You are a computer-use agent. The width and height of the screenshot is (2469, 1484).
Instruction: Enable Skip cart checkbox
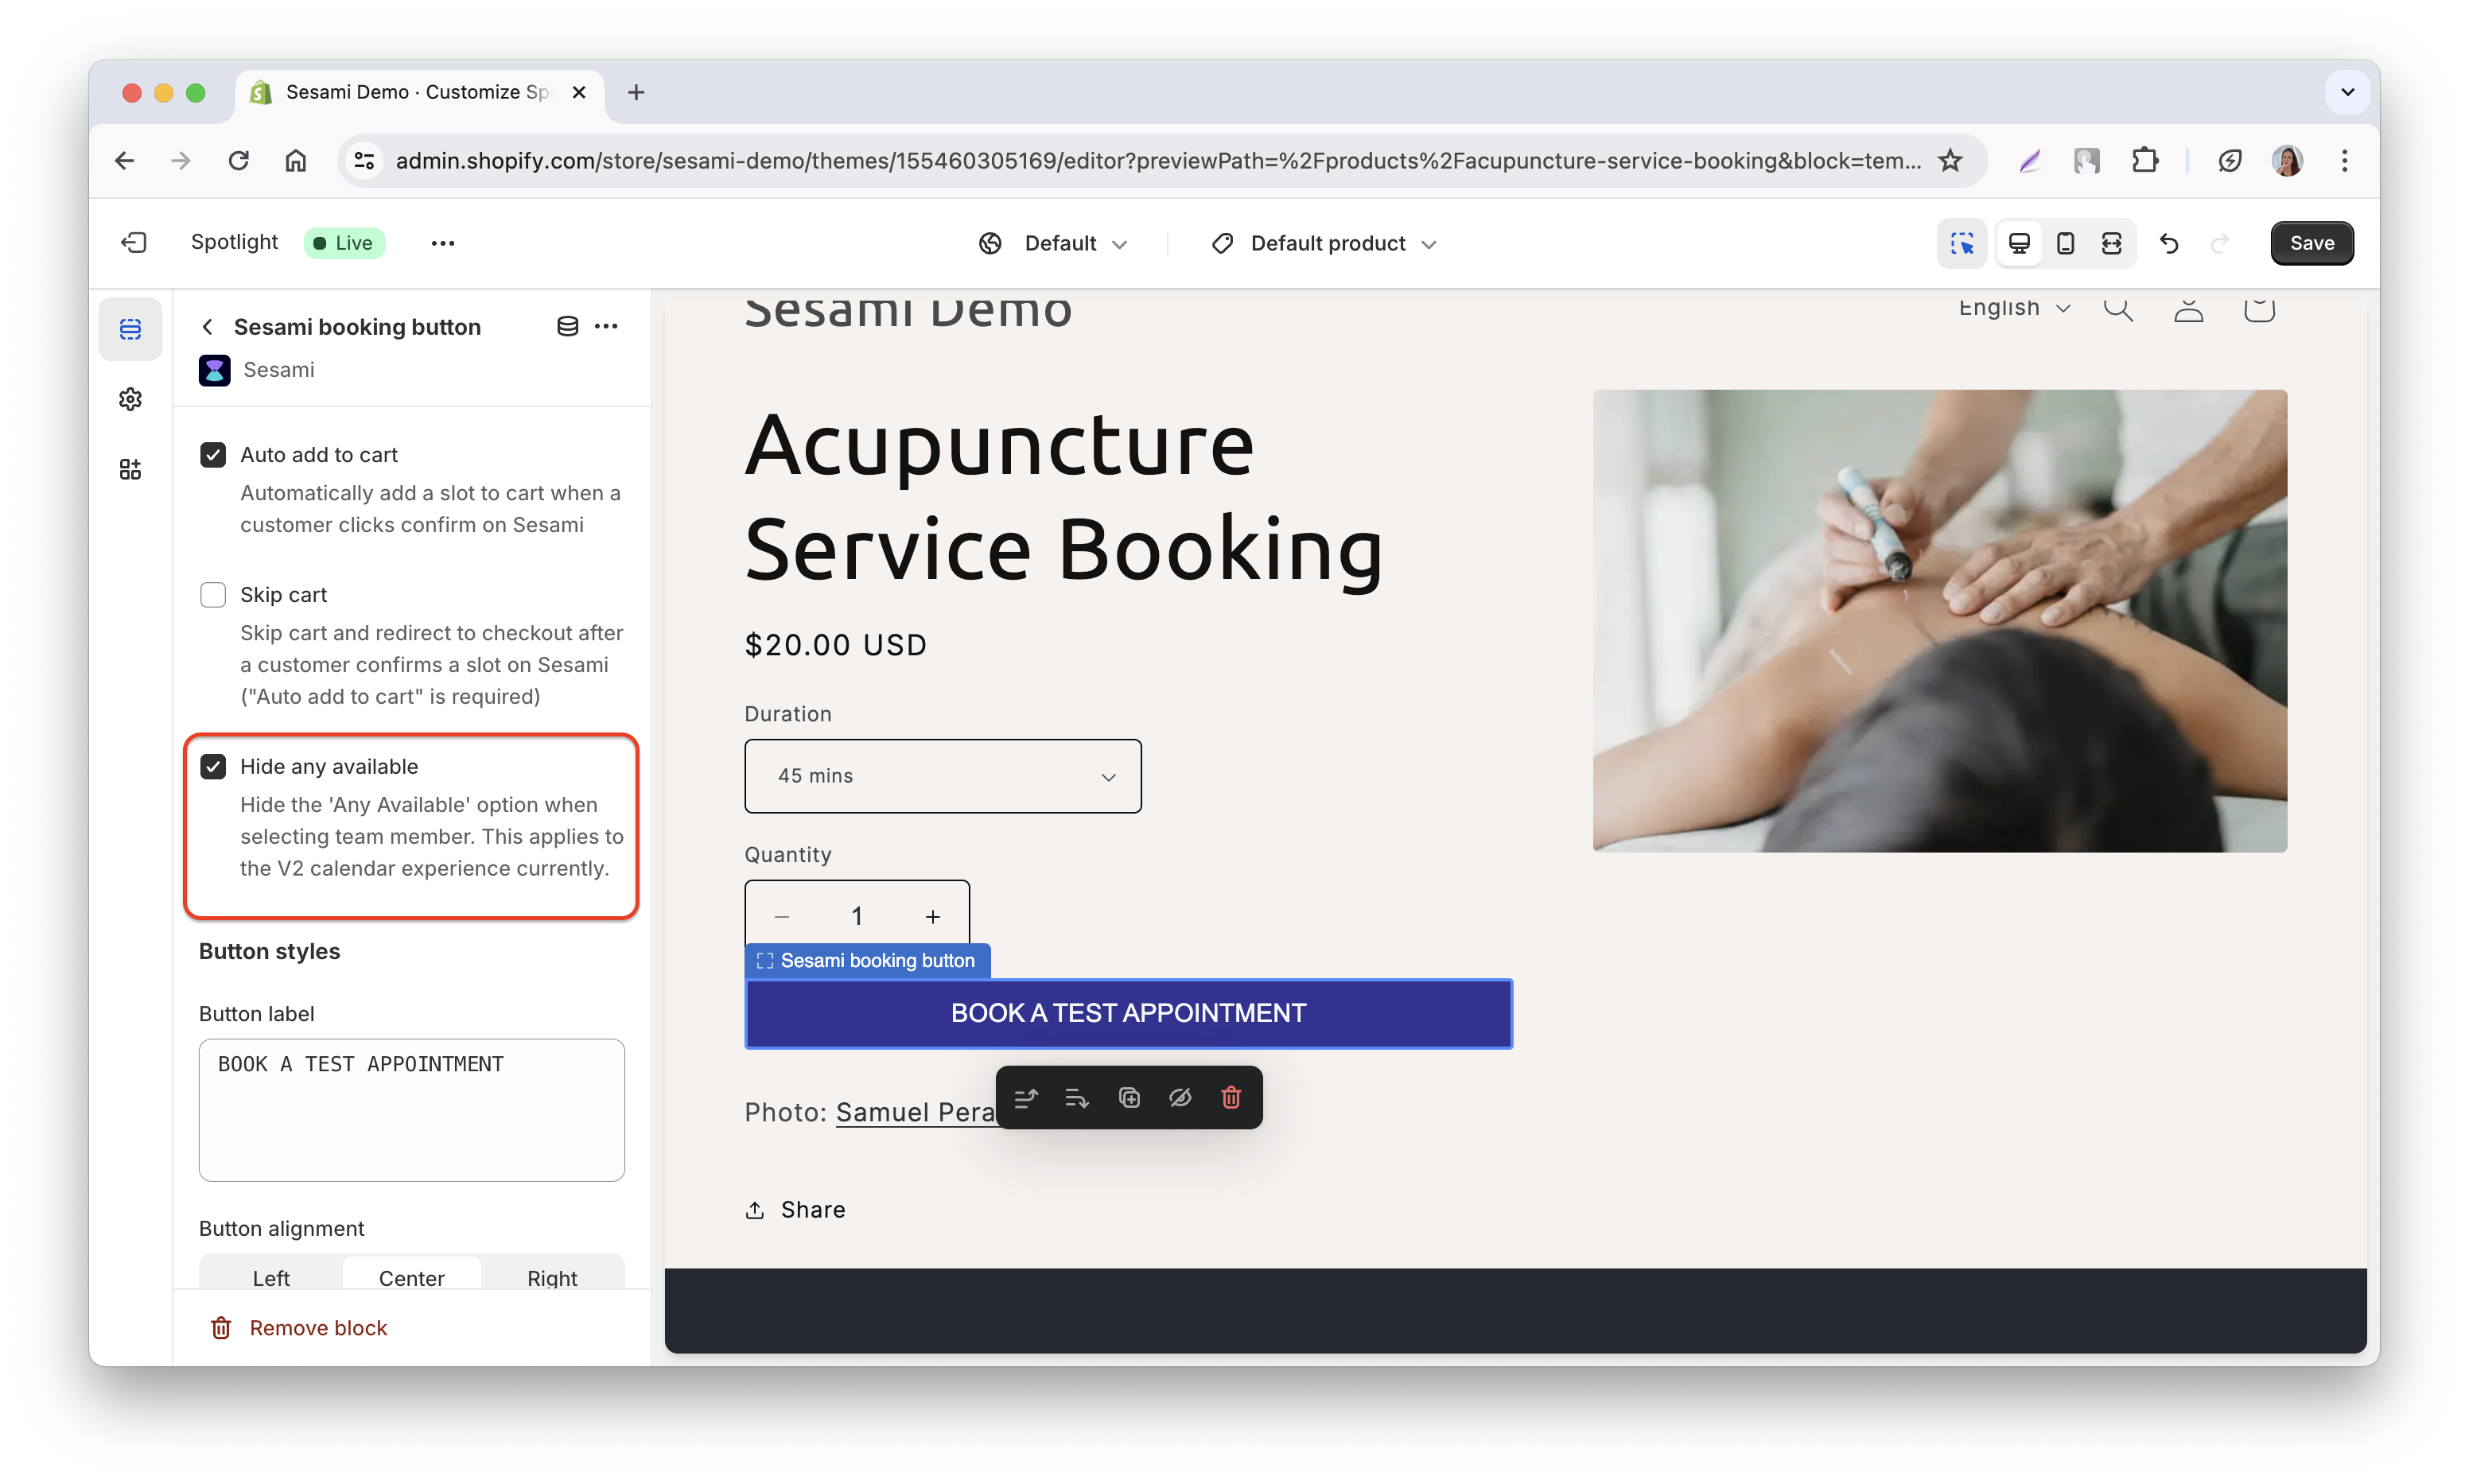[x=213, y=595]
